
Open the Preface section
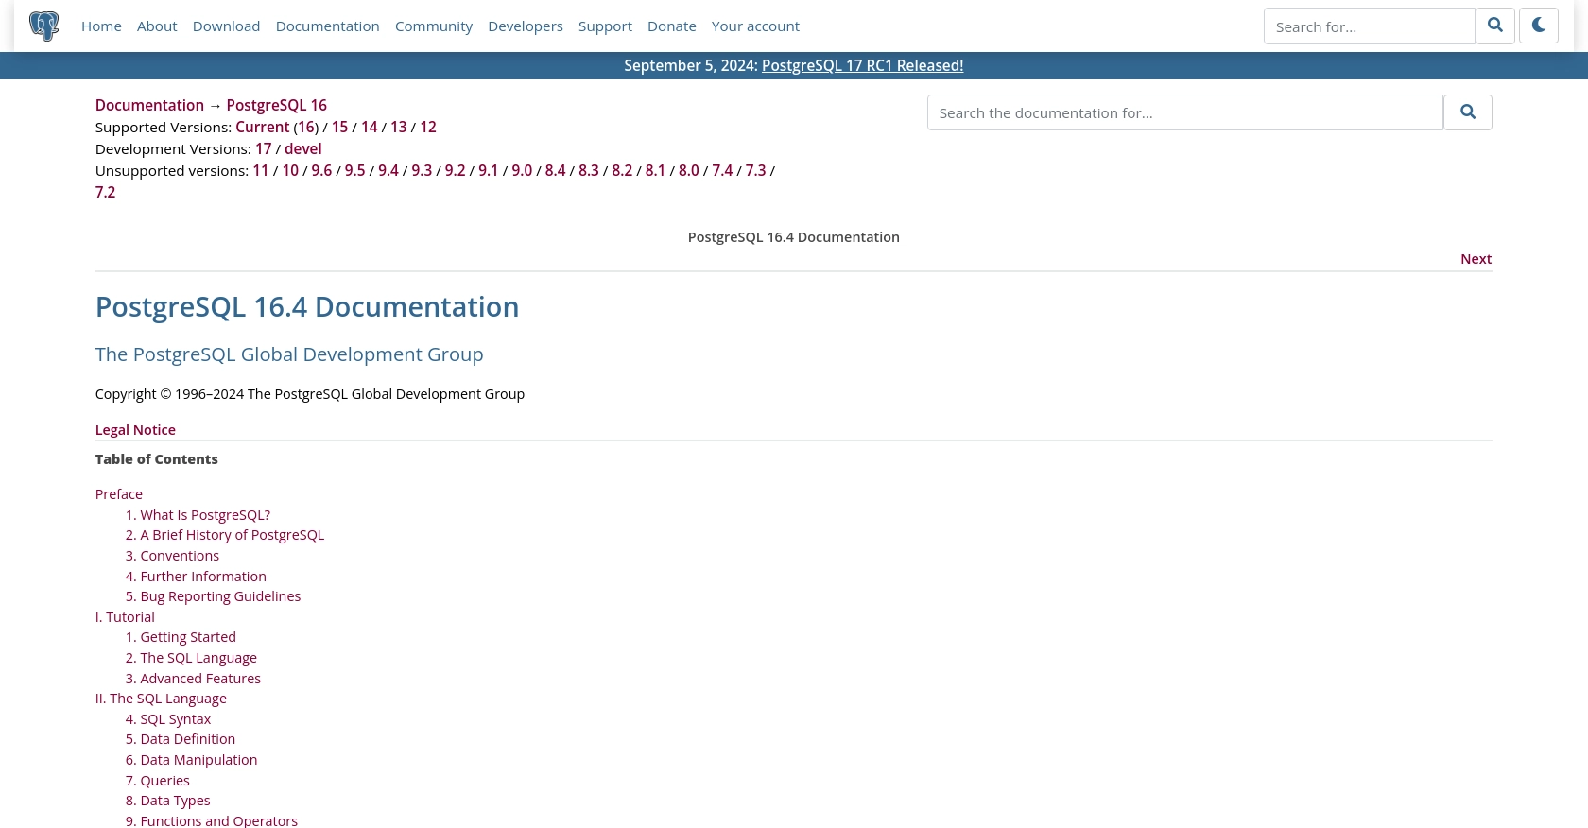[119, 494]
